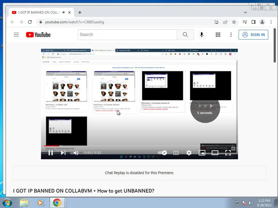
Task: Click the search magnifier button
Action: [x=185, y=35]
